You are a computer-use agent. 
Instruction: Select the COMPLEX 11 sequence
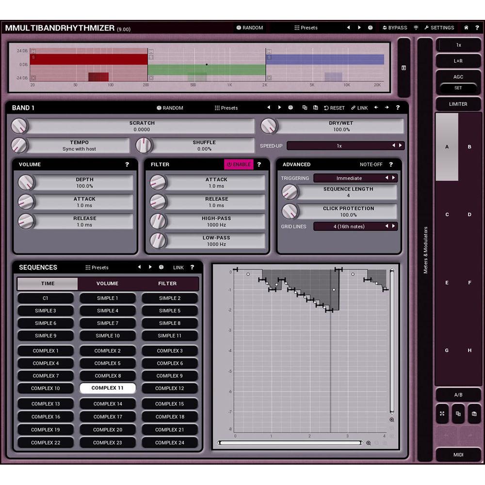click(x=107, y=388)
